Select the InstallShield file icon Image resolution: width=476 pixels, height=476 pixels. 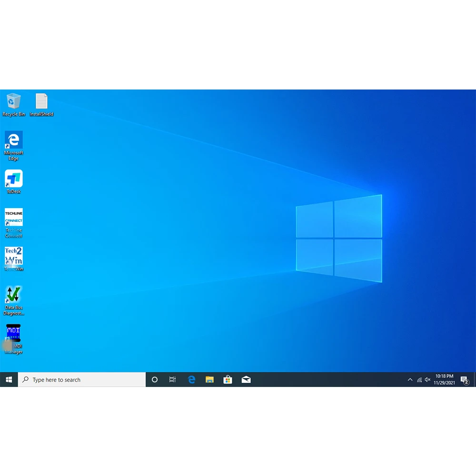pyautogui.click(x=41, y=105)
